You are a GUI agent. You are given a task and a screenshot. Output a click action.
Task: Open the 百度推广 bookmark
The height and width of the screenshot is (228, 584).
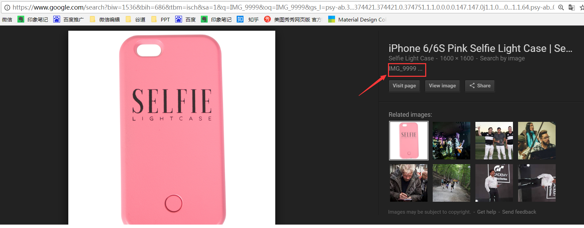69,19
